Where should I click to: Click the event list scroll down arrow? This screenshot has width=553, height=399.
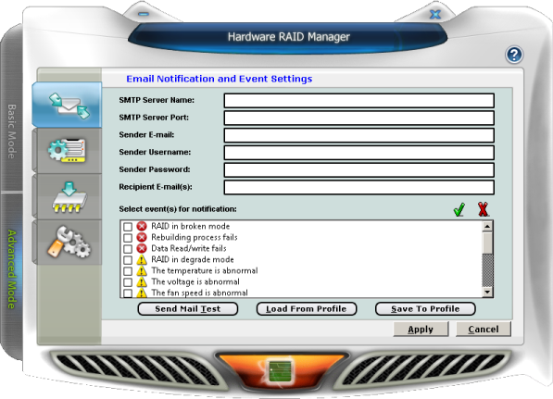(487, 292)
